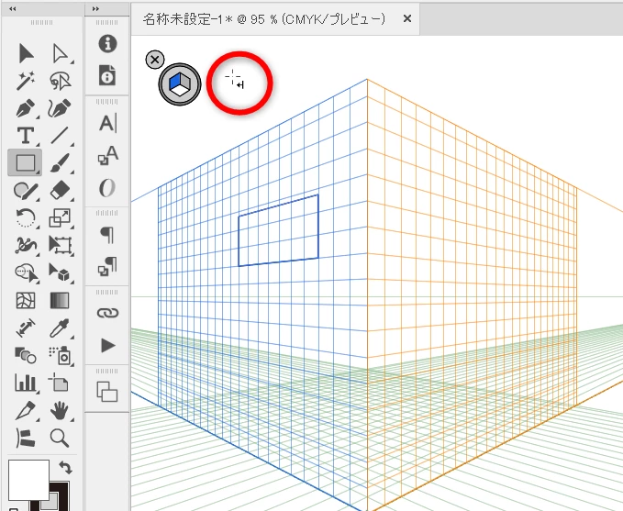This screenshot has width=623, height=511.
Task: Select the Line Segment tool
Action: click(x=60, y=135)
